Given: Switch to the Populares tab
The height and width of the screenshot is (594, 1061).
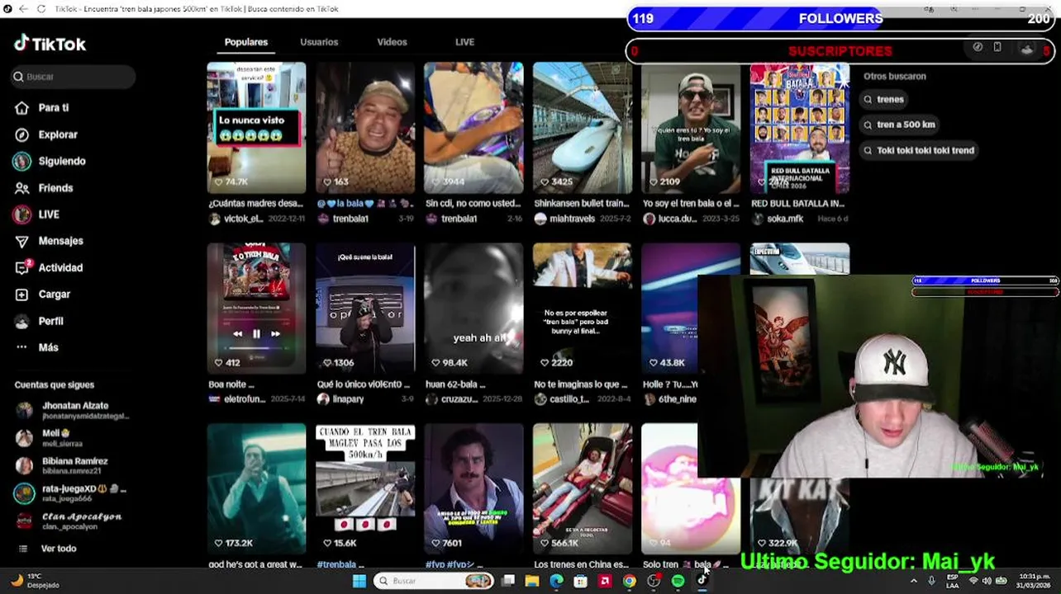Looking at the screenshot, I should coord(246,42).
